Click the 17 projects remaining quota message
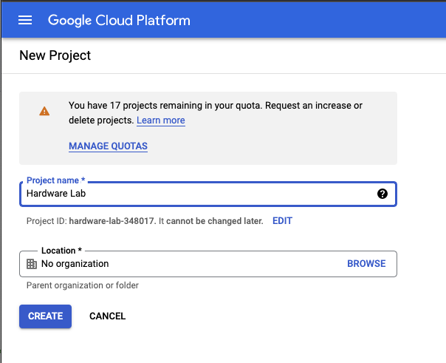 coord(215,106)
